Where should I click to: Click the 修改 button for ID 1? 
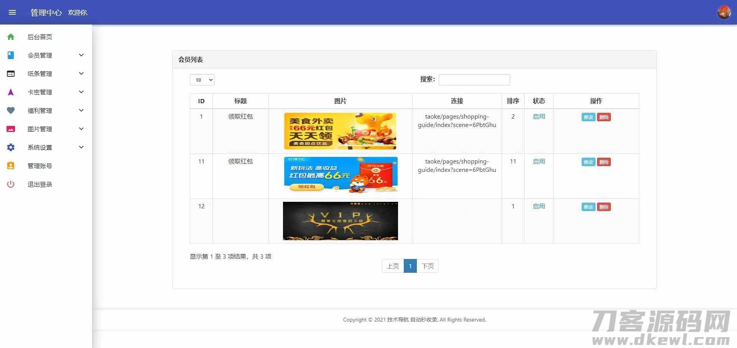coord(588,117)
